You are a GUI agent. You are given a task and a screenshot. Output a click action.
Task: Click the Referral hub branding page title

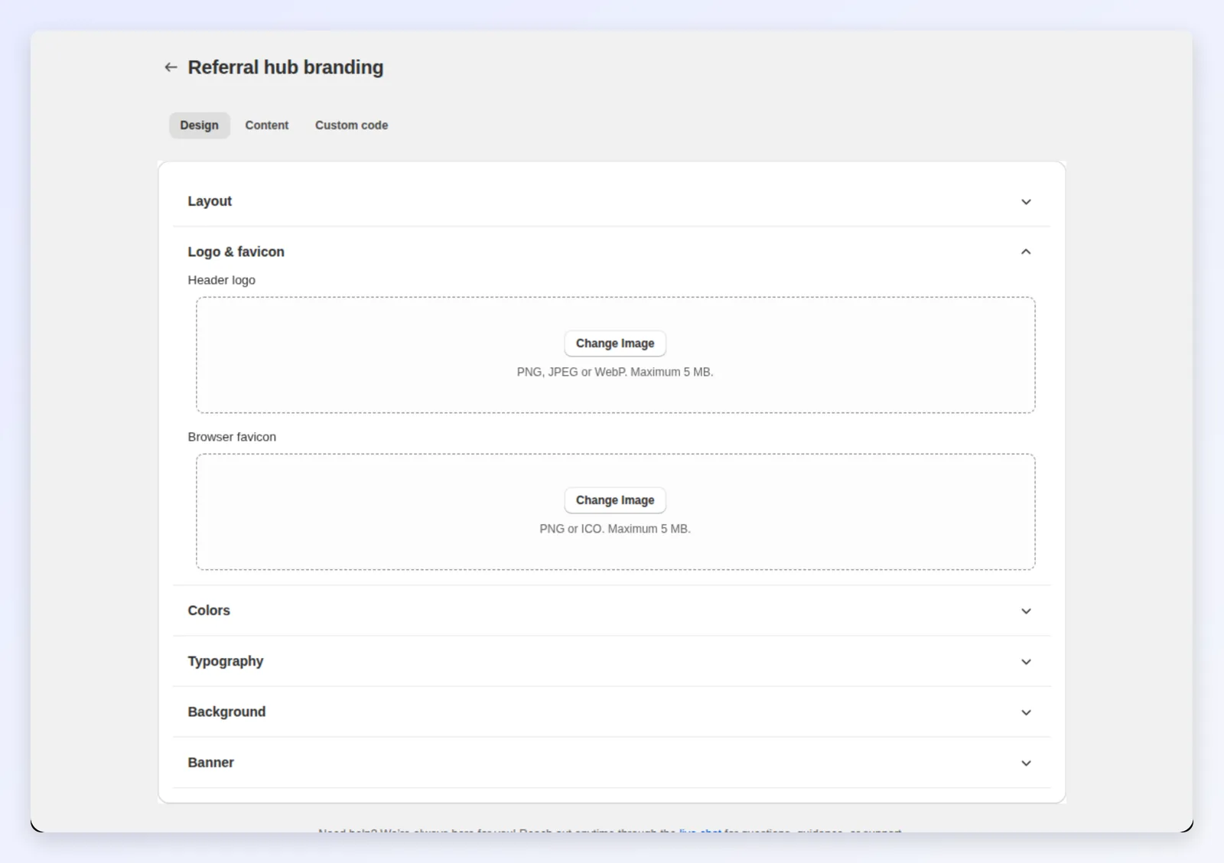click(285, 67)
